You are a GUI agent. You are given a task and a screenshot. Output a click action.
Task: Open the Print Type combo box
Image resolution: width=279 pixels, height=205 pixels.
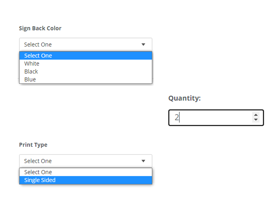tap(86, 161)
